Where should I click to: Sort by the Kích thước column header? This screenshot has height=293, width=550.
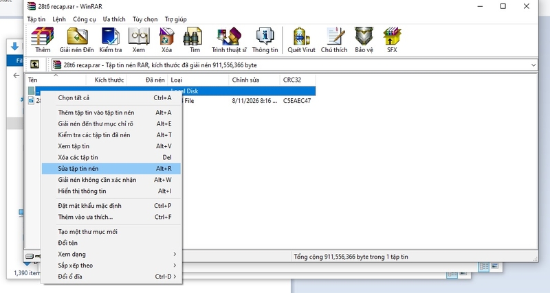pos(107,80)
